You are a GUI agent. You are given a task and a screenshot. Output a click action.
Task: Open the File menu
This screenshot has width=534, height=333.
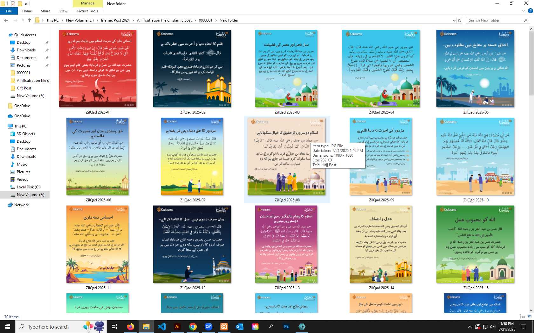click(x=9, y=11)
